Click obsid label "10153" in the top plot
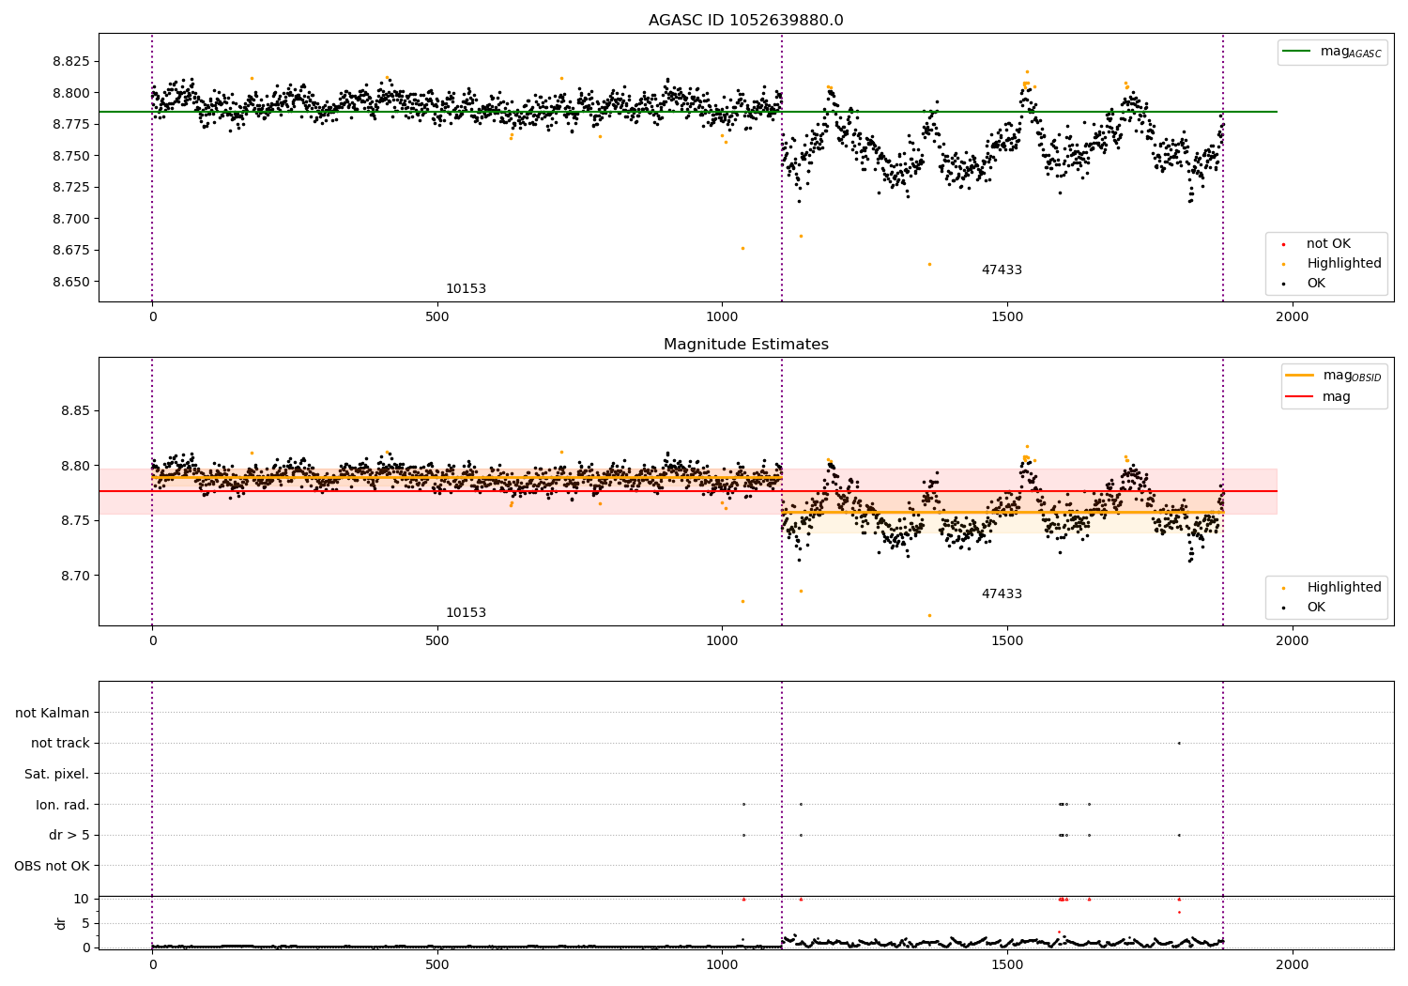 coord(466,289)
